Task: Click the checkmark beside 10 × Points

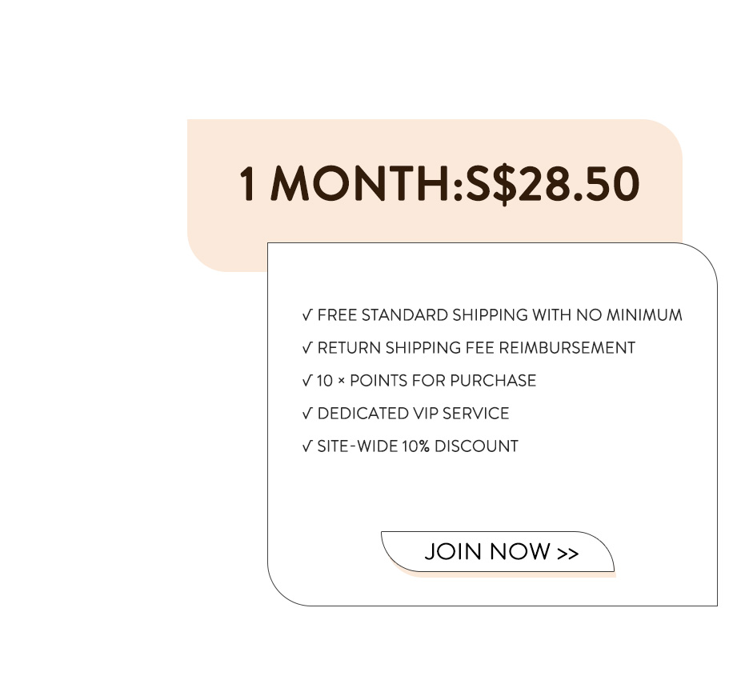Action: pyautogui.click(x=307, y=381)
